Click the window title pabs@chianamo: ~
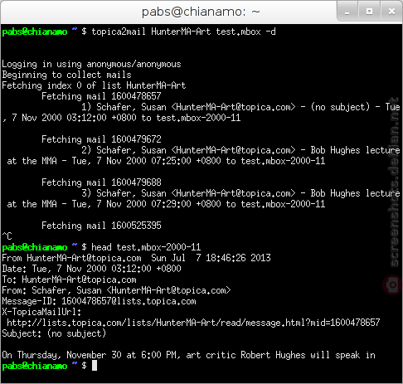 click(201, 12)
